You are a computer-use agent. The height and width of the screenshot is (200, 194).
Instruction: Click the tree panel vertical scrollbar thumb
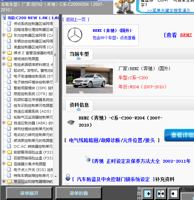pos(56,55)
